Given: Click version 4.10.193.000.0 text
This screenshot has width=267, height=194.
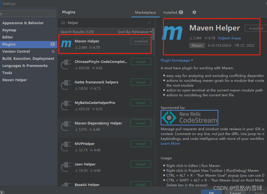Looking at the screenshot, I should click(219, 45).
